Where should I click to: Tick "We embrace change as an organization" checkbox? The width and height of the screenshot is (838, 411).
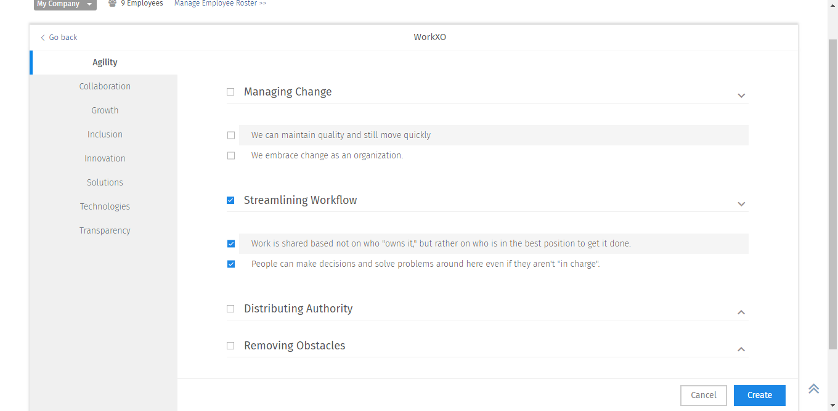[x=231, y=156]
